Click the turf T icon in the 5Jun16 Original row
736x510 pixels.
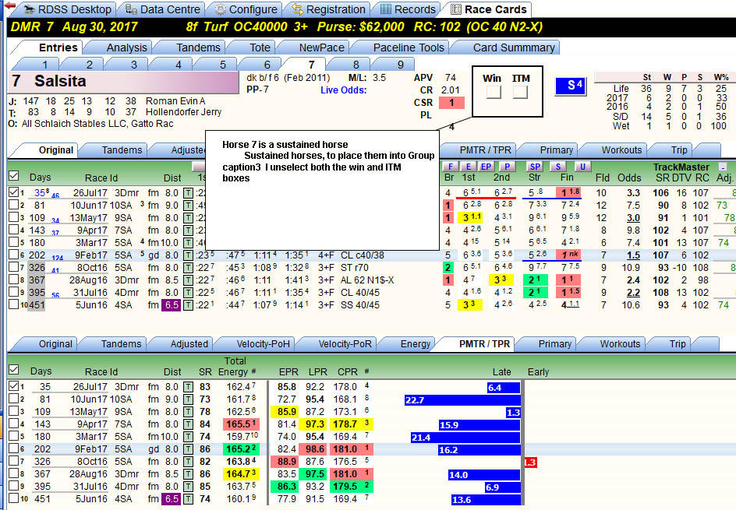[x=188, y=304]
